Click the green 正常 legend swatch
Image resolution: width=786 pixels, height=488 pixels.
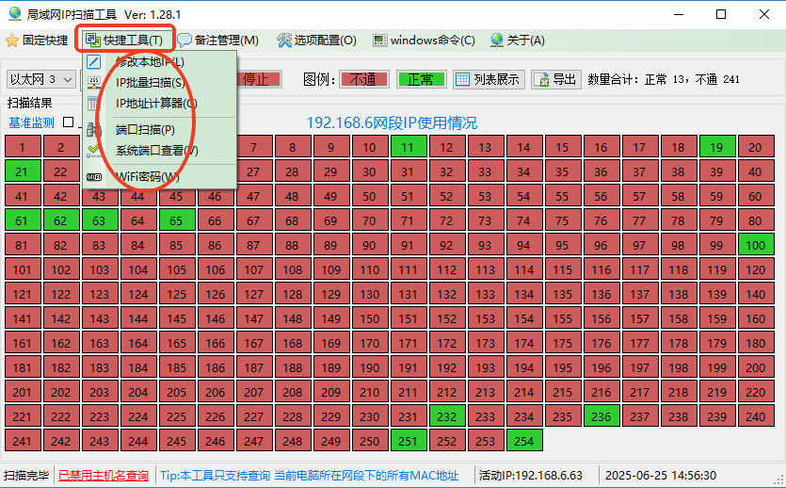421,79
